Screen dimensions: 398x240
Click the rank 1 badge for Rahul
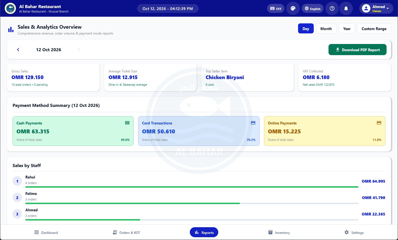point(17,181)
